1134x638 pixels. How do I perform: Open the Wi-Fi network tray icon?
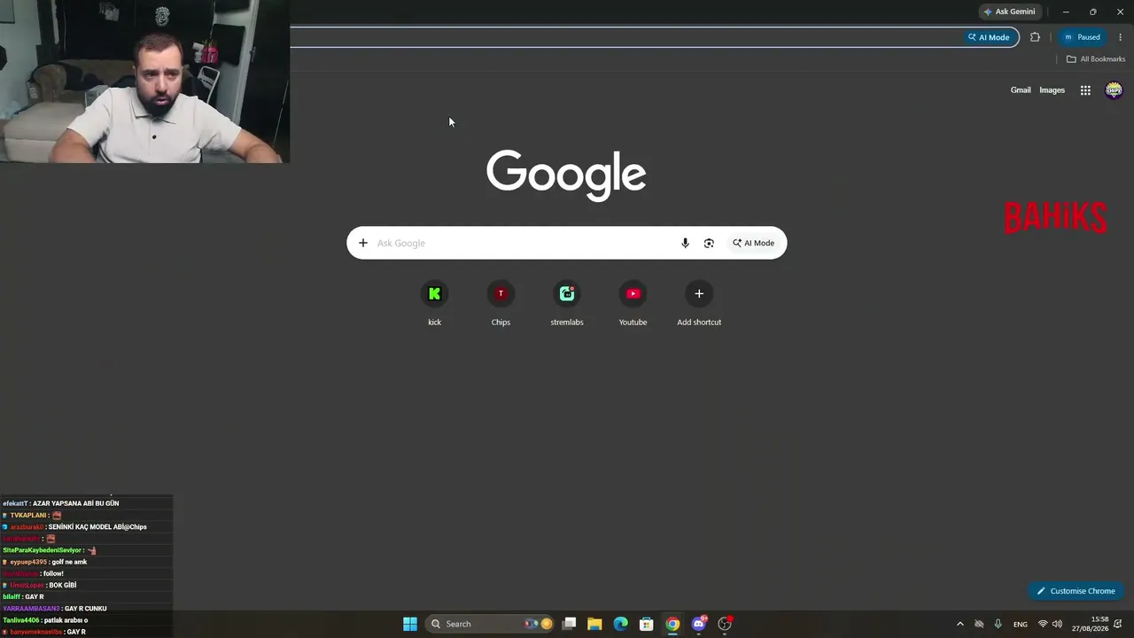[1043, 624]
